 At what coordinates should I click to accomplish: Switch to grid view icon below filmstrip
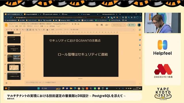click(x=6, y=83)
